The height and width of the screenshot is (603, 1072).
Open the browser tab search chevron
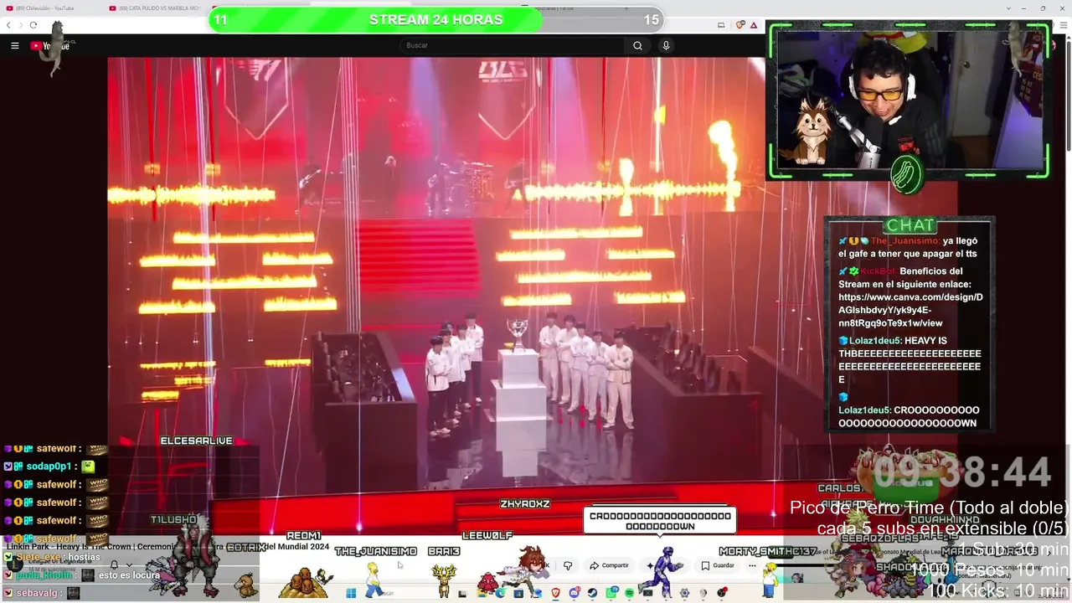pyautogui.click(x=1008, y=8)
